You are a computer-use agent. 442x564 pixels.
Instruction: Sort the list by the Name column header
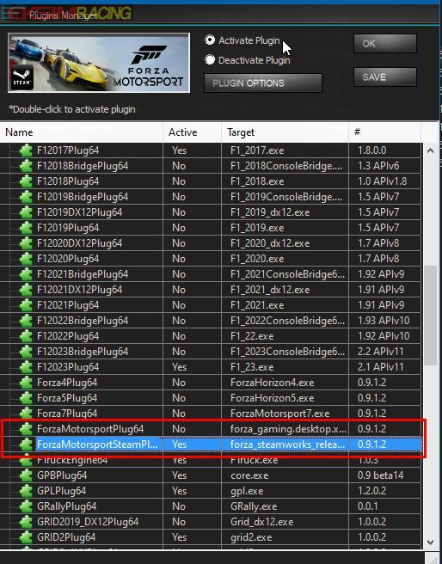(x=82, y=132)
